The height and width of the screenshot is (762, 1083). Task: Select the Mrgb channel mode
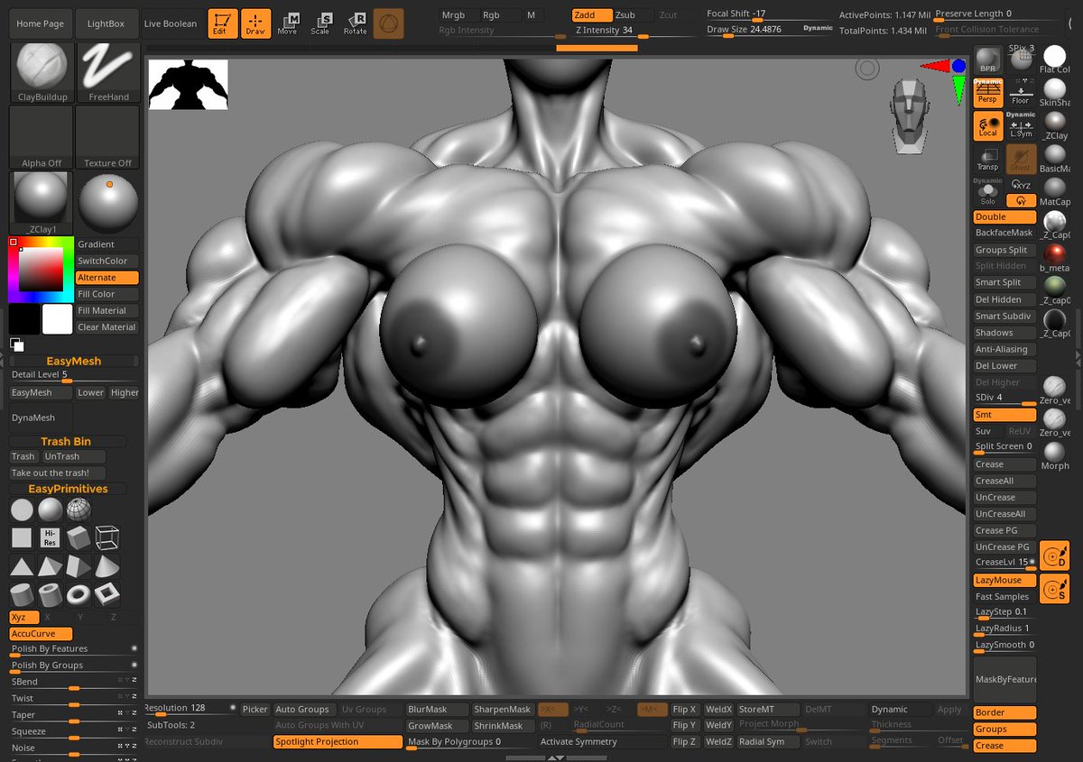coord(454,15)
